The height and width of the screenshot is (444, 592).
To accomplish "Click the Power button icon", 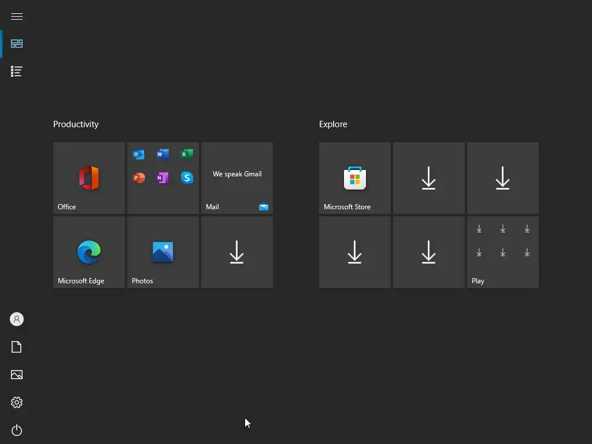I will (17, 430).
